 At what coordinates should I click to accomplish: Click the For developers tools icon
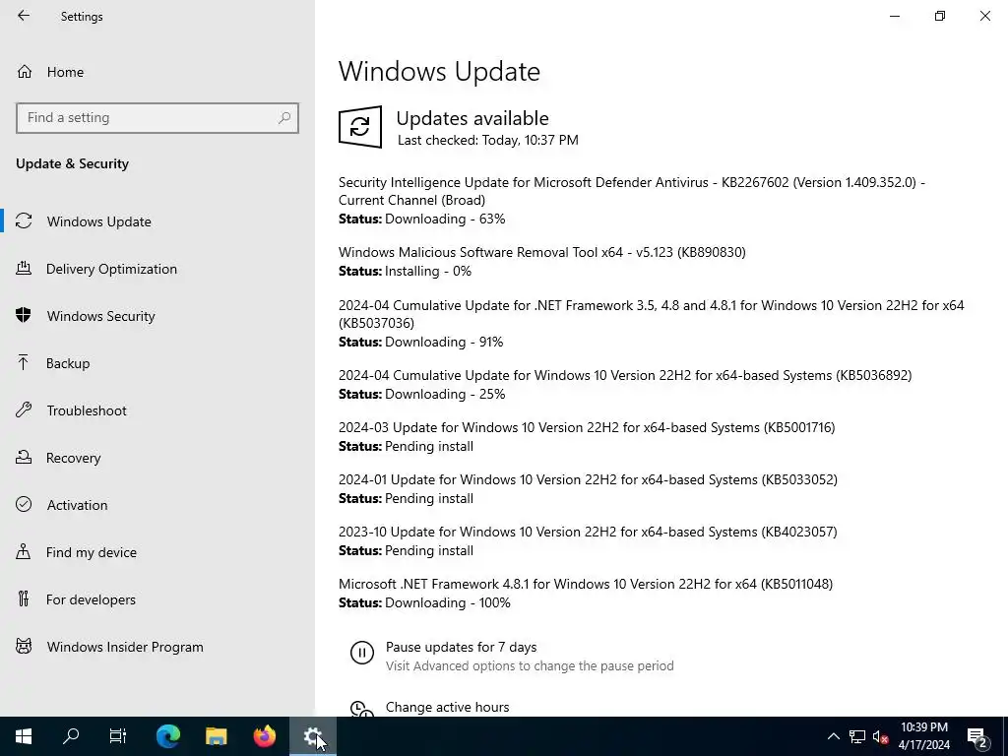(24, 598)
